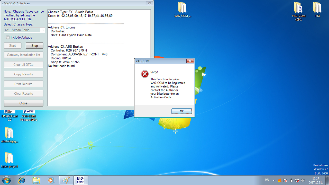Click the HU language indicator
This screenshot has width=329, height=185.
267,180
